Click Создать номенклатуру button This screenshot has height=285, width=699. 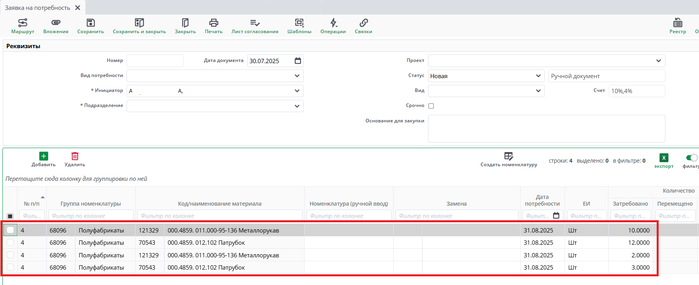[509, 159]
